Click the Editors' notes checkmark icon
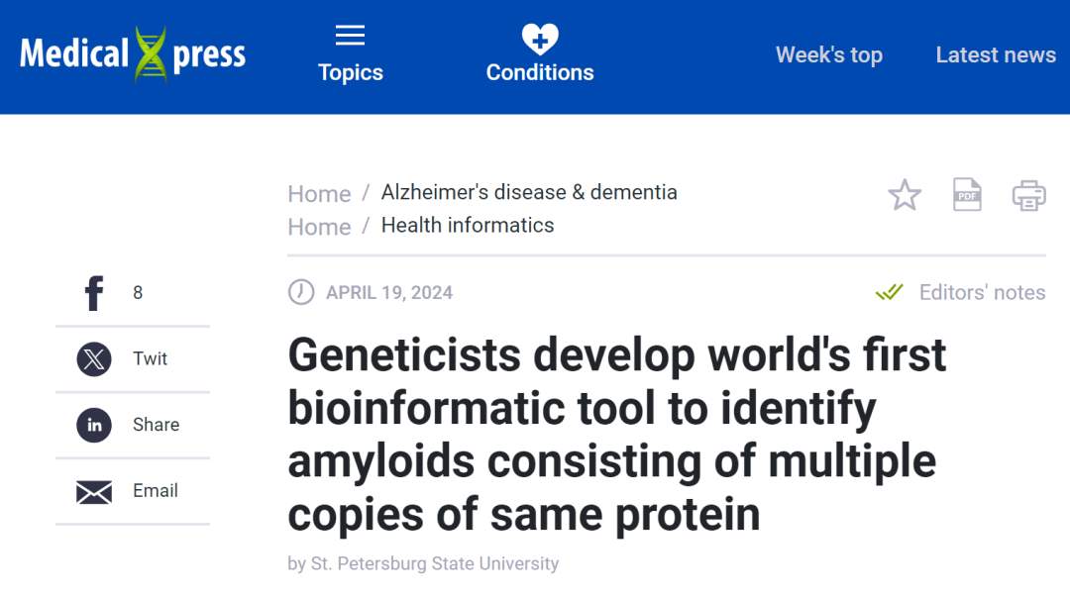Image resolution: width=1070 pixels, height=600 pixels. tap(889, 292)
